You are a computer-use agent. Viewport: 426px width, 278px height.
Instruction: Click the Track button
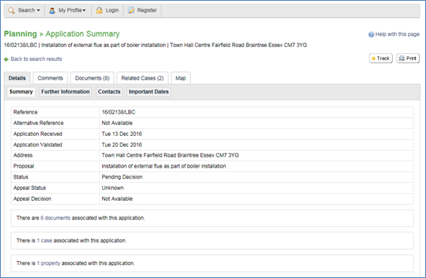click(x=380, y=59)
